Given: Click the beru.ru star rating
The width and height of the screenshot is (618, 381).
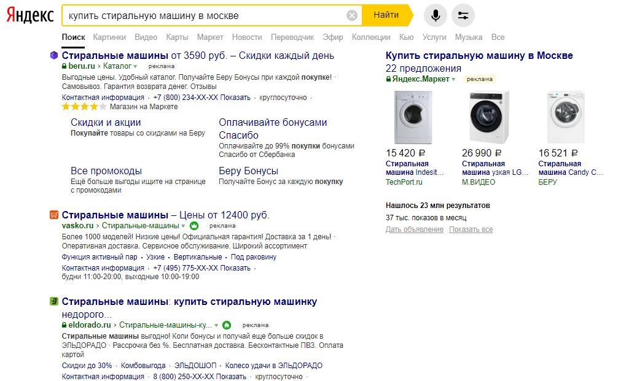Looking at the screenshot, I should click(x=84, y=107).
